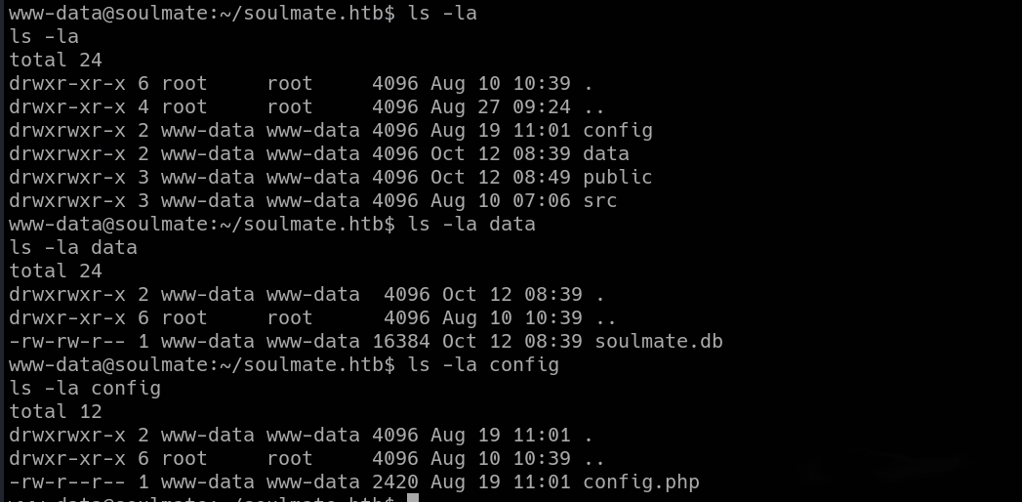Click the 'ls -la data' command at prompt
Image resolution: width=1022 pixels, height=502 pixels.
click(471, 225)
